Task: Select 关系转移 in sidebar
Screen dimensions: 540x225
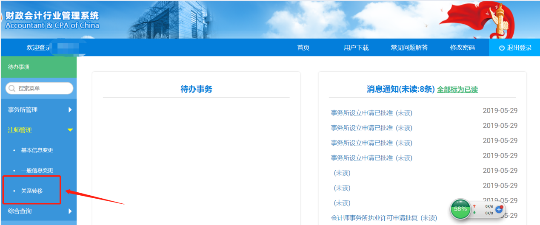Action: [32, 191]
